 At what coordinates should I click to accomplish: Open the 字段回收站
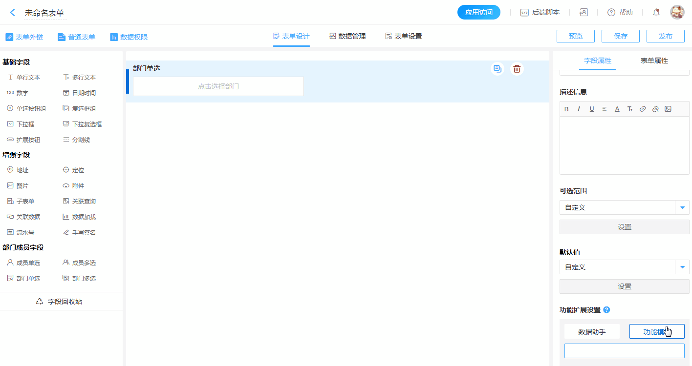coord(61,302)
